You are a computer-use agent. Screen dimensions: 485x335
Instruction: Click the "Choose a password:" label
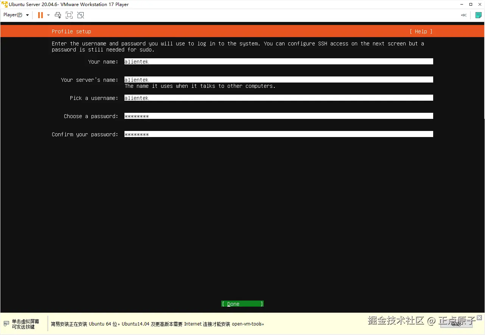click(x=91, y=116)
